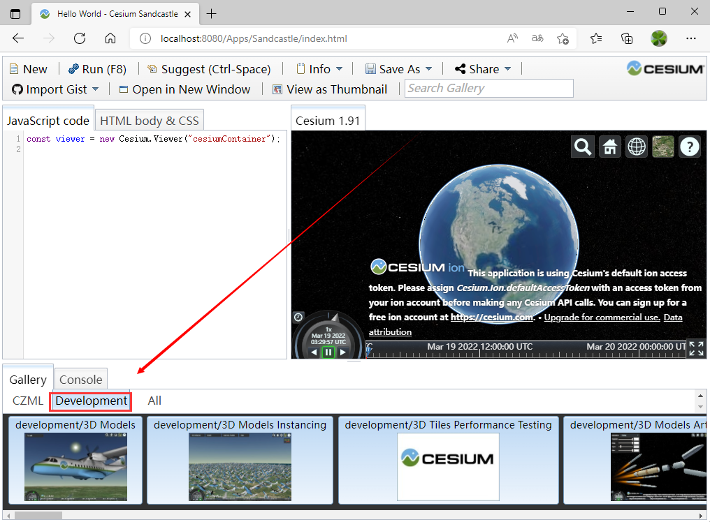Open the Share dropdown
The width and height of the screenshot is (710, 522).
481,68
